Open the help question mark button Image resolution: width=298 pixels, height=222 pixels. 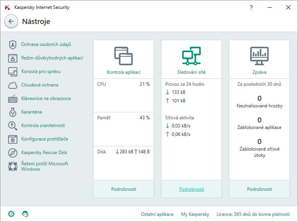[251, 7]
